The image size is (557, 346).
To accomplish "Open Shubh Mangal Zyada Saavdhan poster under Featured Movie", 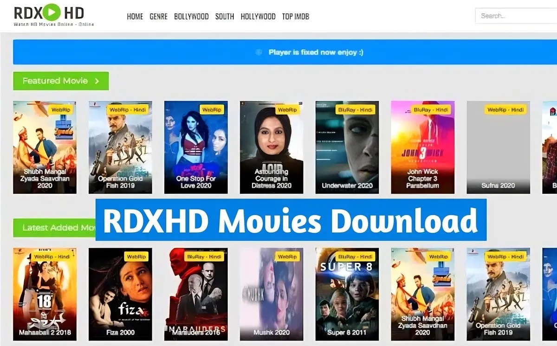I will click(45, 147).
